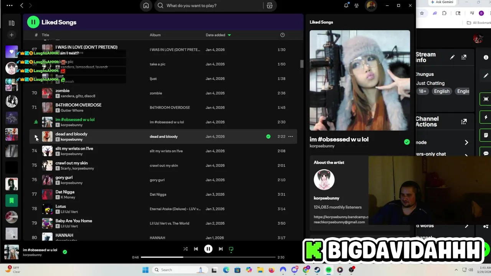Click the large now-playing cover art
This screenshot has width=491, height=276.
360,80
